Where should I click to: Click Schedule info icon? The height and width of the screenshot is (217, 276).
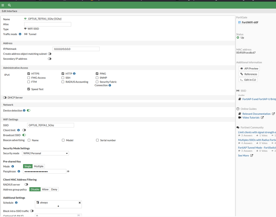[16, 203]
